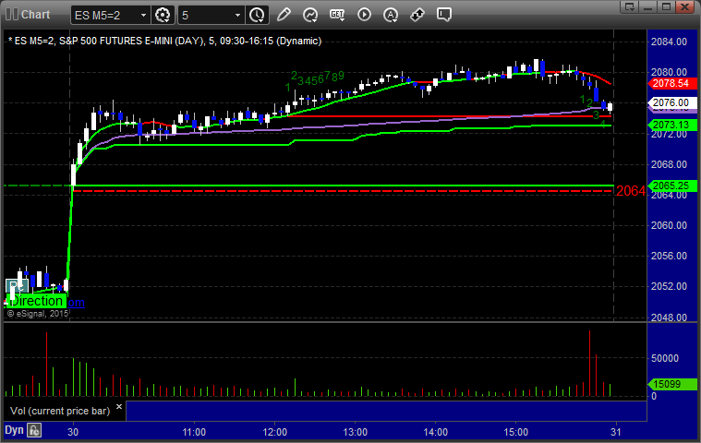Click the time template clock icon
Screen dimensions: 701x443
(257, 15)
